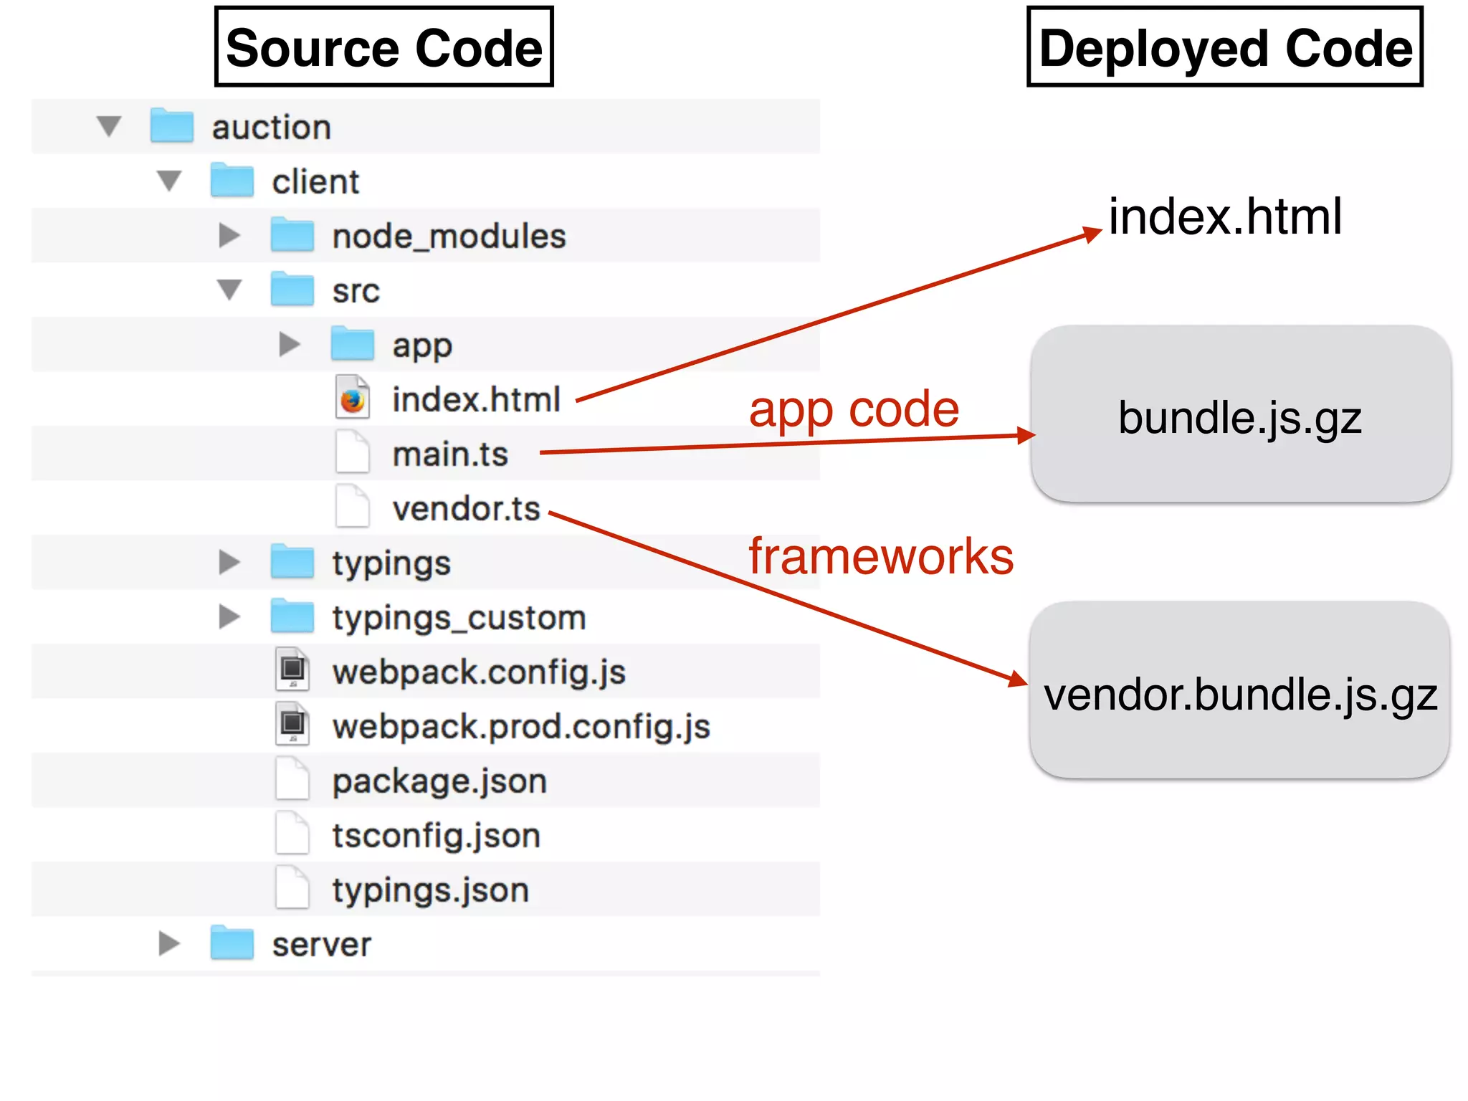Select the 'auction' row label
The width and height of the screenshot is (1468, 1101).
click(x=271, y=128)
